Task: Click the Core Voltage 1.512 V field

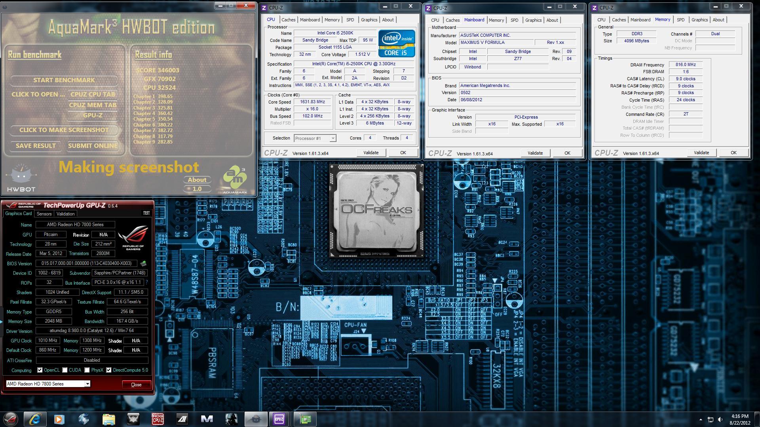Action: 363,55
